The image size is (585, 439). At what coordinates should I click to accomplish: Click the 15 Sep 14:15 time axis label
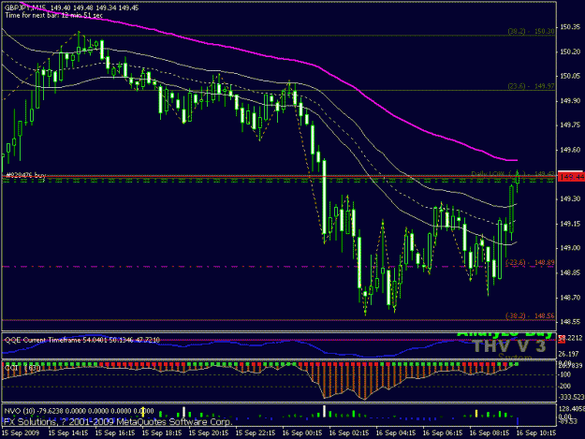tap(68, 433)
